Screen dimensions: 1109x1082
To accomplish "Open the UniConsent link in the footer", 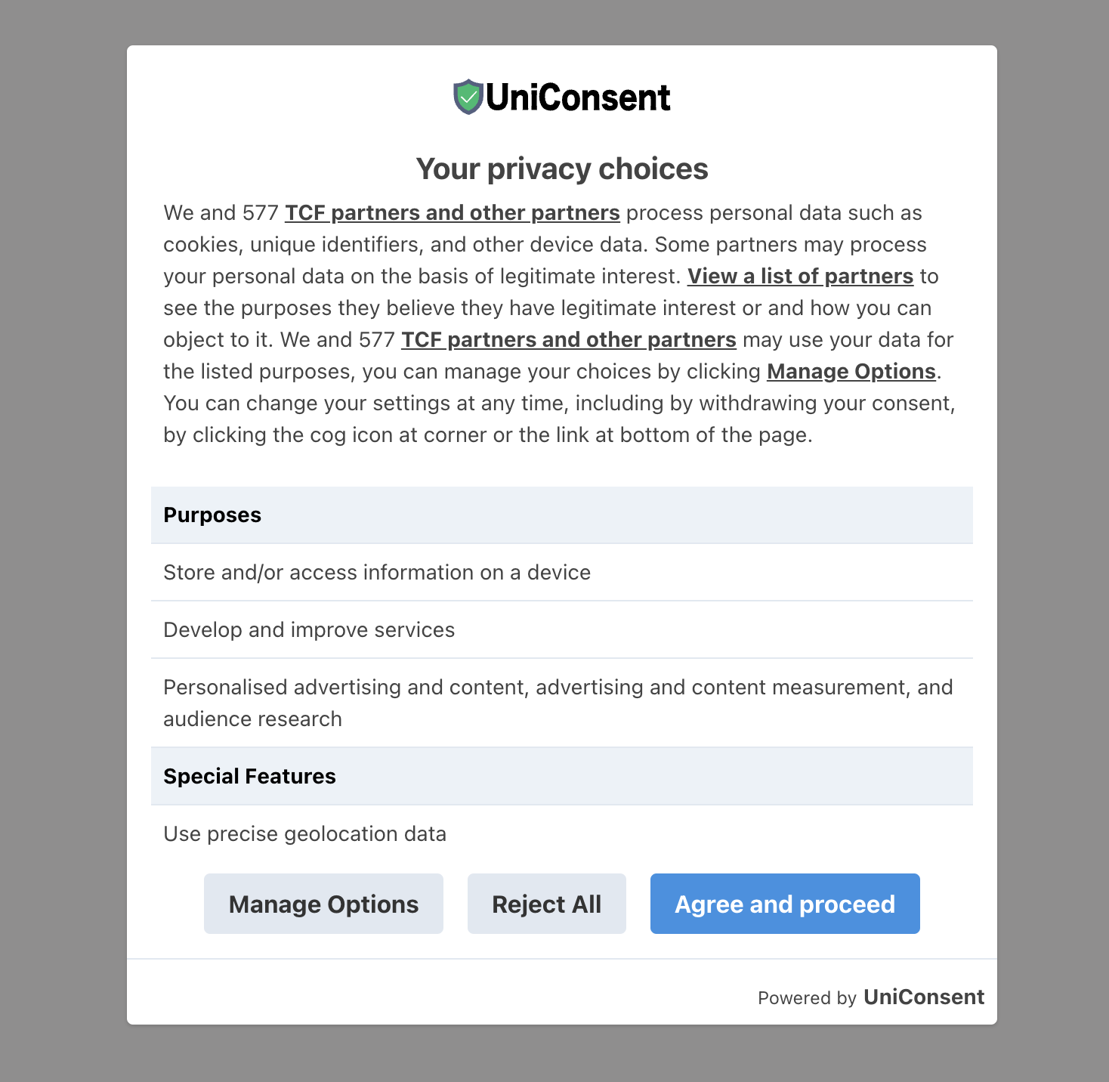I will (x=923, y=997).
